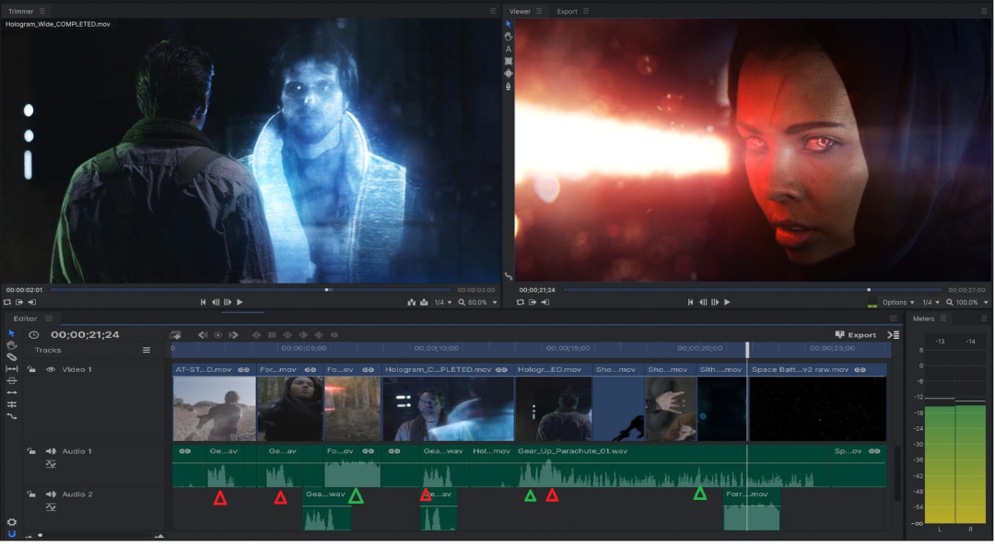Open Tracks hamburger menu
995x558 pixels.
[x=146, y=350]
